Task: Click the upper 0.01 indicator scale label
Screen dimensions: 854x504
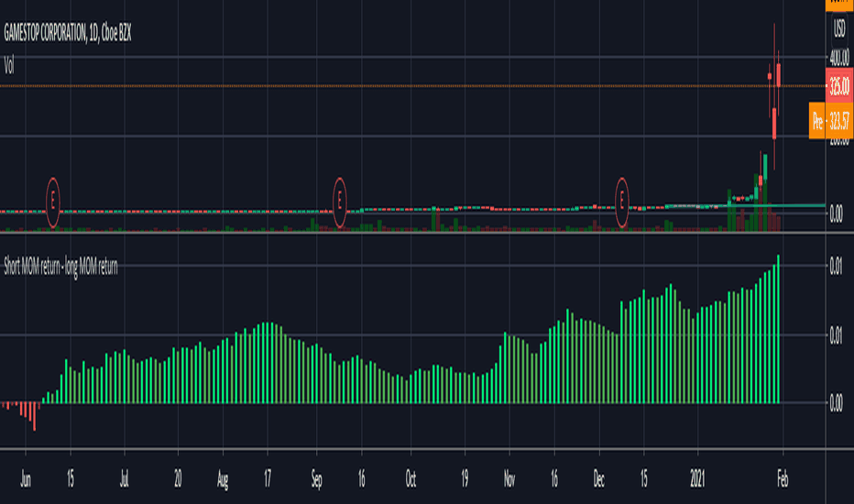Action: click(x=837, y=267)
